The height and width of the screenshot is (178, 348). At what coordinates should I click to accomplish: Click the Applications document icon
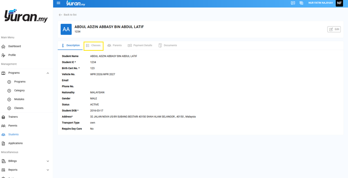(x=3, y=144)
